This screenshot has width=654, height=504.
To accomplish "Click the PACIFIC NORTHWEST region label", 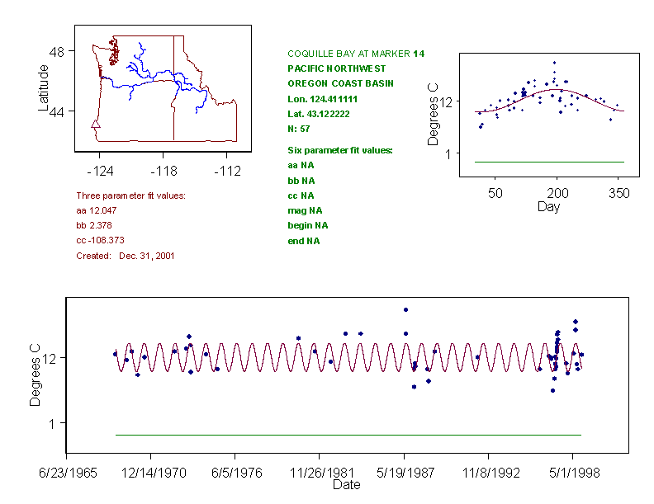I will click(x=336, y=68).
